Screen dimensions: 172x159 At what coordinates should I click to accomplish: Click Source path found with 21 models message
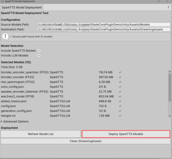point(32,37)
